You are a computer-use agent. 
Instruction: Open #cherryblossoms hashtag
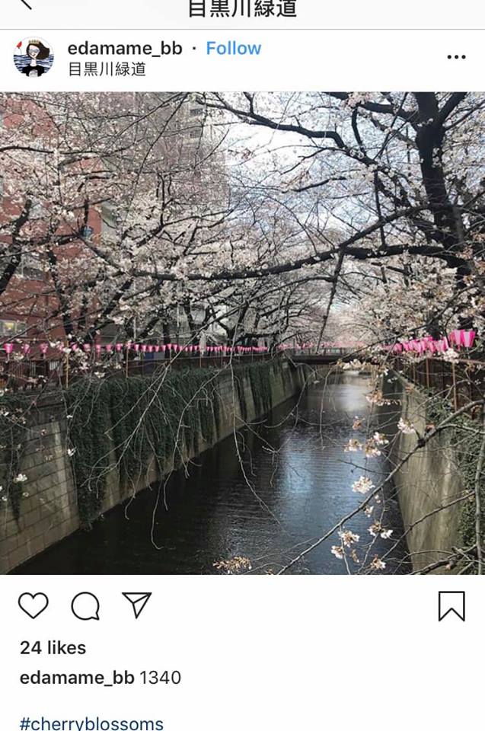[x=91, y=723]
